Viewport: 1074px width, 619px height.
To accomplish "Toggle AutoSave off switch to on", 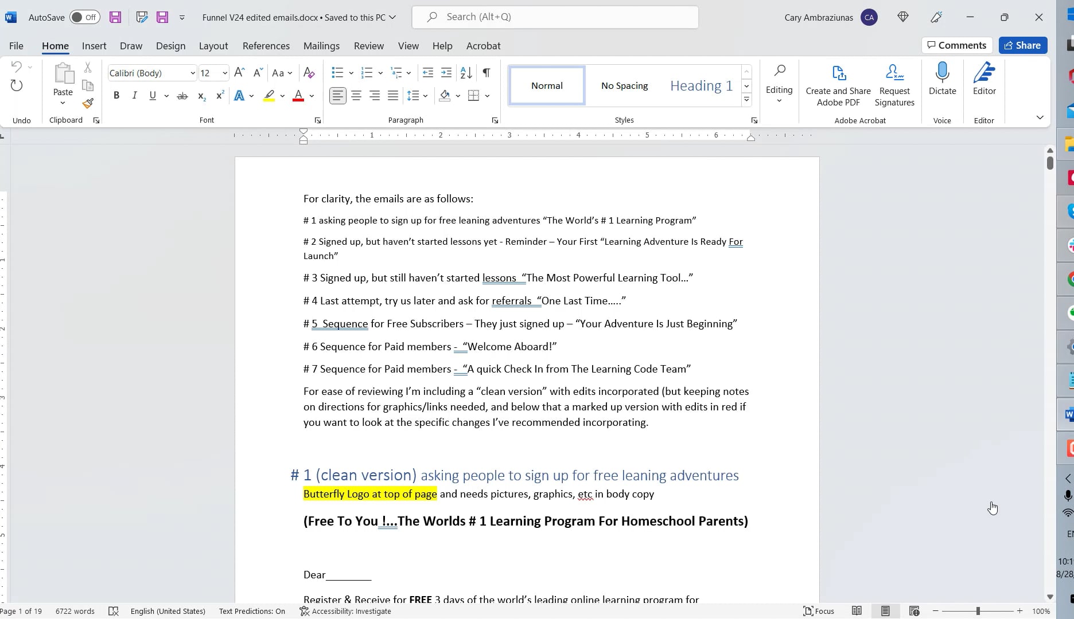I will tap(84, 17).
